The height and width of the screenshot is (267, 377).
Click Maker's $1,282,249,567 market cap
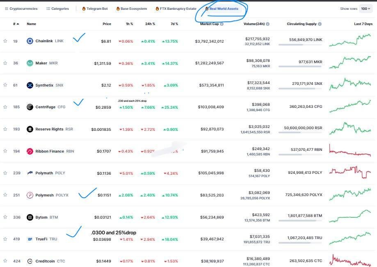[209, 63]
